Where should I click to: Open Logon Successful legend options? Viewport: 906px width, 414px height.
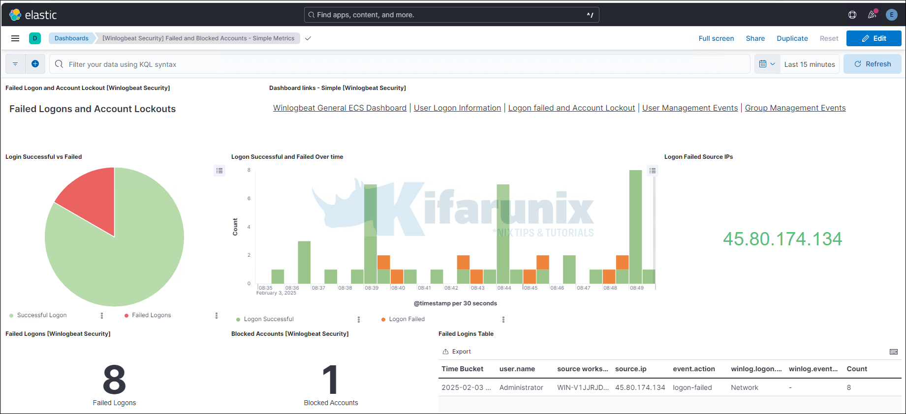[359, 320]
